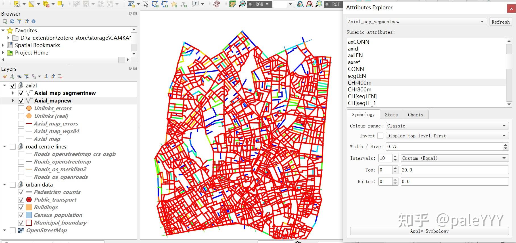Open the Axial_map_segmentnew layer dropdown
516x243 pixels.
pos(416,22)
